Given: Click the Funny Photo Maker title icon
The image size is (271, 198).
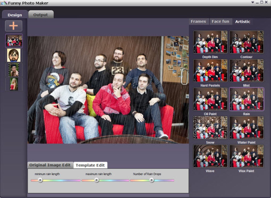Looking at the screenshot, I should [4, 3].
